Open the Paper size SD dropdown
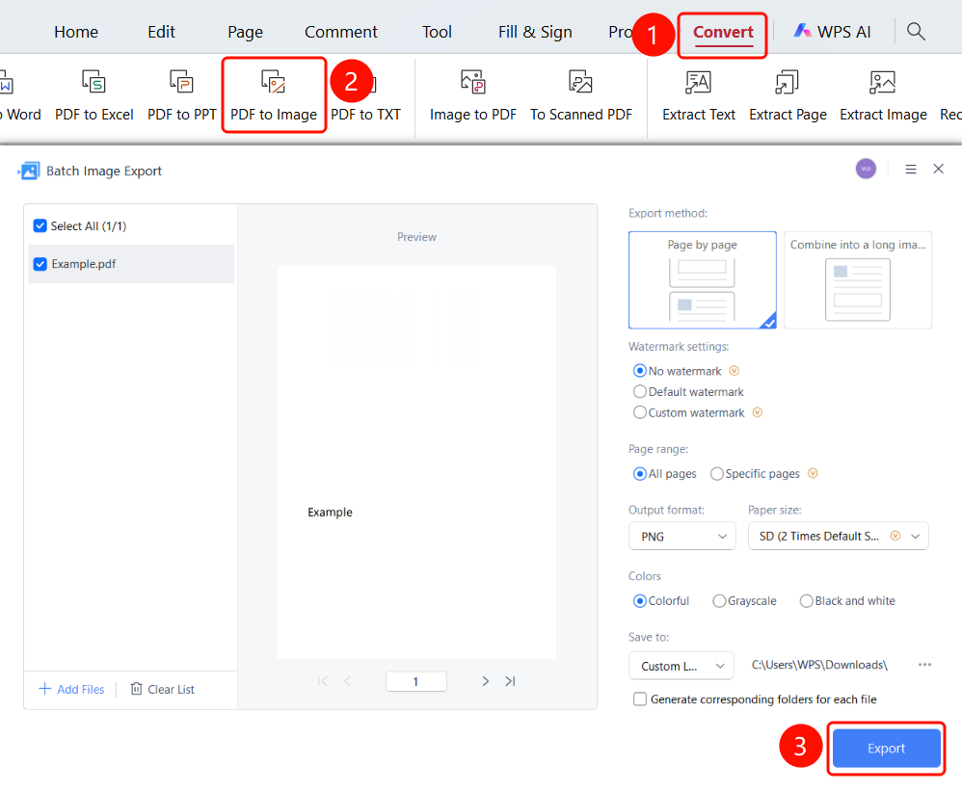Image resolution: width=962 pixels, height=791 pixels. (x=838, y=537)
